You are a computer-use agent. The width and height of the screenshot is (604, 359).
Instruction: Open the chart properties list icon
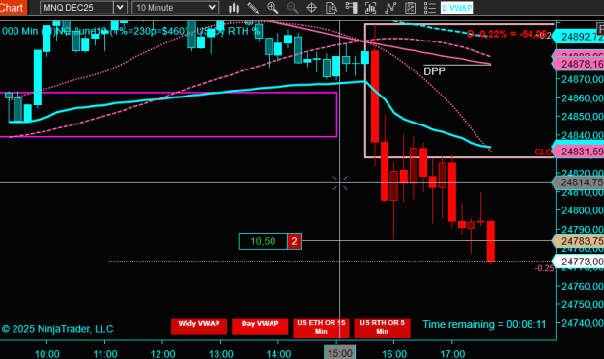pyautogui.click(x=429, y=8)
